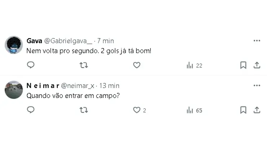Open Neimar's profile avatar
Screen dimensions: 267x150
(x=14, y=90)
